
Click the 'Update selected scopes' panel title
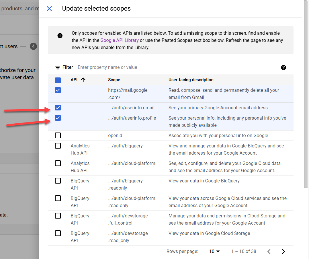[x=96, y=9]
